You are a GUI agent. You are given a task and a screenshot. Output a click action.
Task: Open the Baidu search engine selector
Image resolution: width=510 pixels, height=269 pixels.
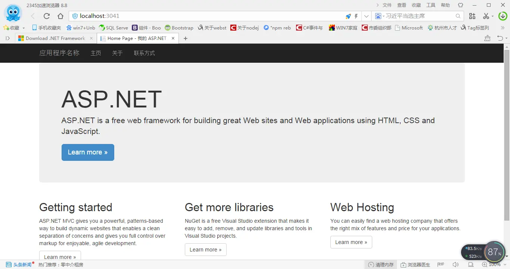point(379,16)
